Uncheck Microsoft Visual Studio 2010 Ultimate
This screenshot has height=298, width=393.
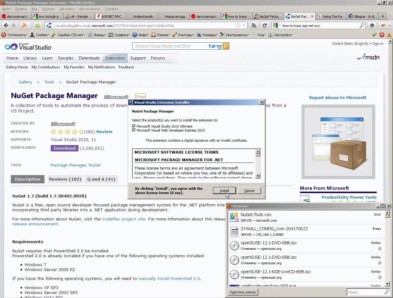click(x=134, y=126)
